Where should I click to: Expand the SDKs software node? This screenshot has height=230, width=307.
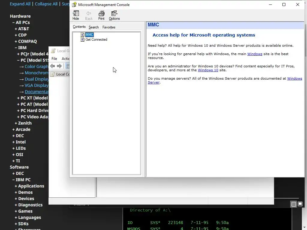[x=22, y=224]
